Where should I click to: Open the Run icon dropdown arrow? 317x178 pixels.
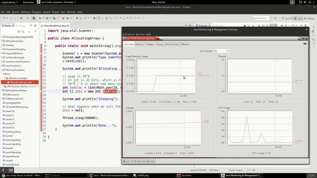point(51,18)
